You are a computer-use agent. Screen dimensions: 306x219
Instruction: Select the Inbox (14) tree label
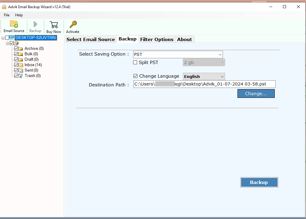click(x=33, y=65)
